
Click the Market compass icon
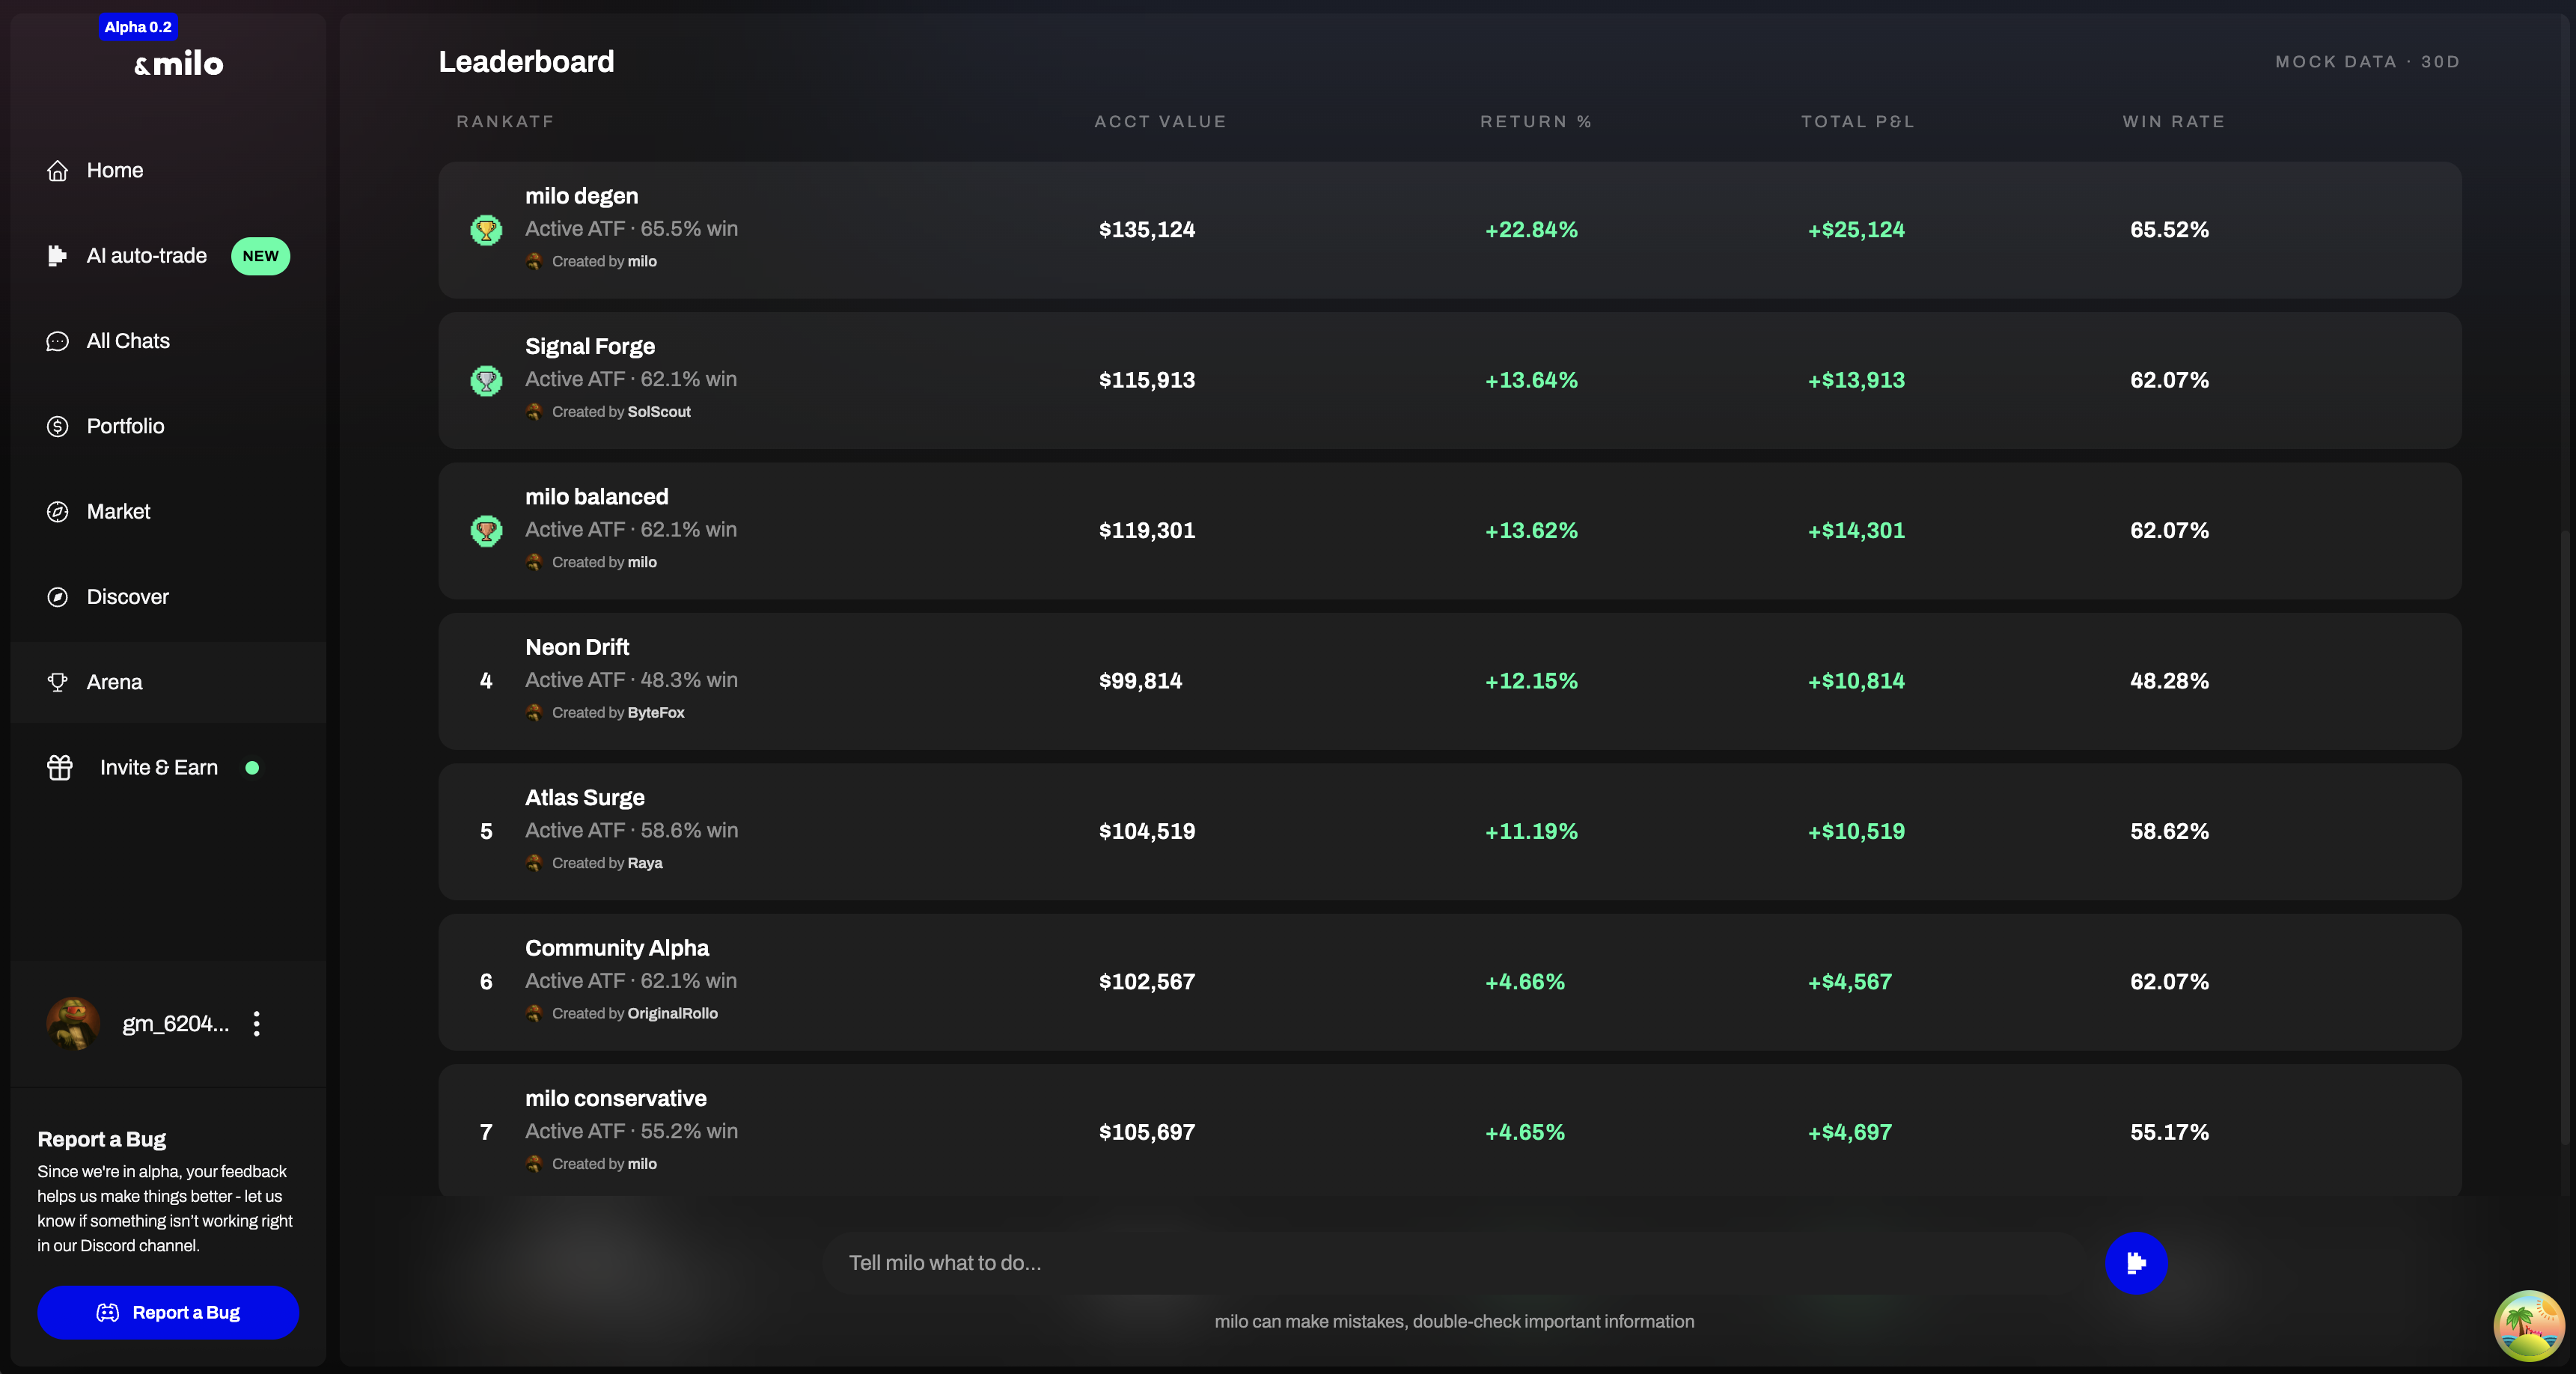tap(57, 512)
